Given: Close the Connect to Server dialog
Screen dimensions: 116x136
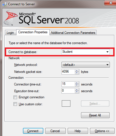Looking at the screenshot, I should (x=110, y=3).
